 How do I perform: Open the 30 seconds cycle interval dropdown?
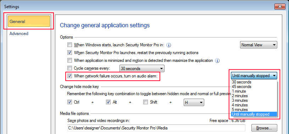[142, 69]
